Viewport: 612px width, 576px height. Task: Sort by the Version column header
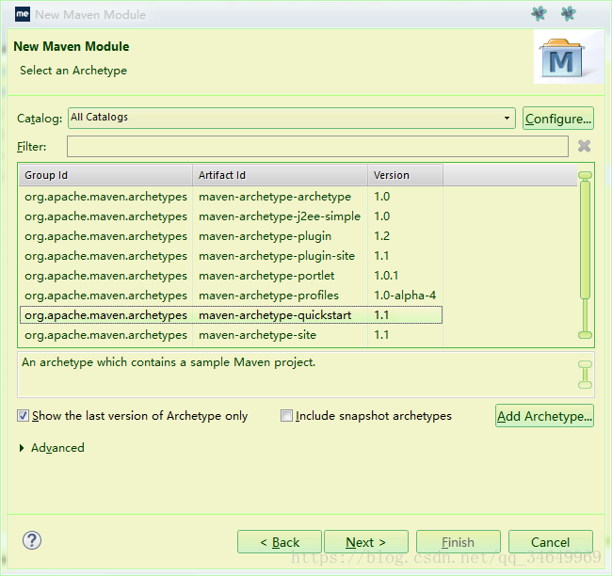point(405,175)
